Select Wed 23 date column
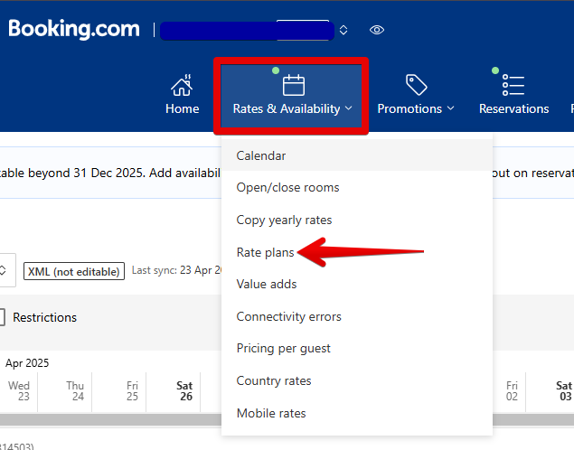The height and width of the screenshot is (450, 574). [19, 391]
